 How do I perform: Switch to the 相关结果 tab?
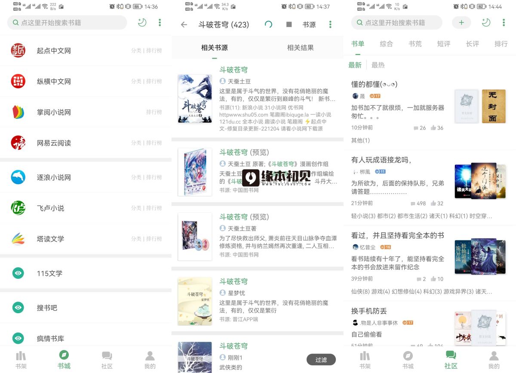pos(301,48)
